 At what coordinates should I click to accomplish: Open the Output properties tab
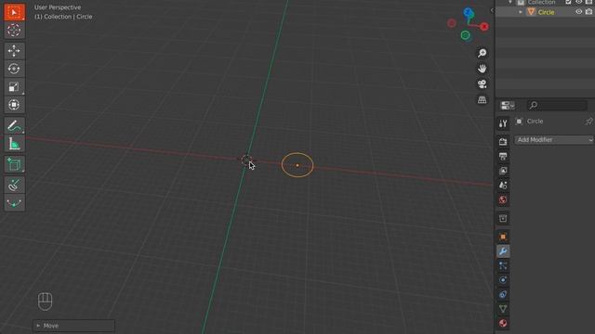tap(503, 156)
